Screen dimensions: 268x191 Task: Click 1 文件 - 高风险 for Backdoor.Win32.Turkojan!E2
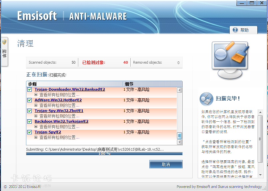tap(136, 121)
